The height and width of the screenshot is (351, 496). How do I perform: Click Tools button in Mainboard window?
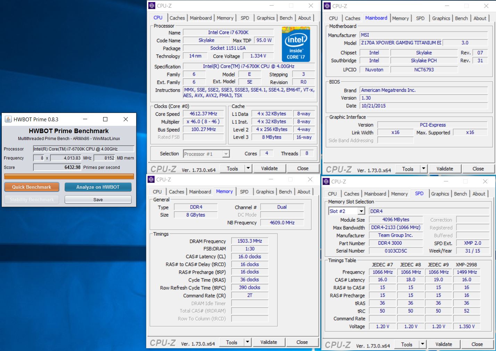[408, 169]
